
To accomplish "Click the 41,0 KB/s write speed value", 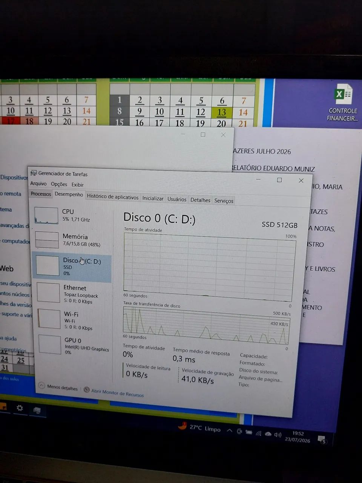I will (198, 380).
